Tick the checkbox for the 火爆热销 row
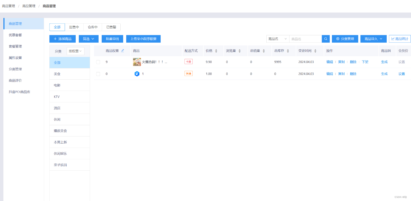 pos(98,62)
